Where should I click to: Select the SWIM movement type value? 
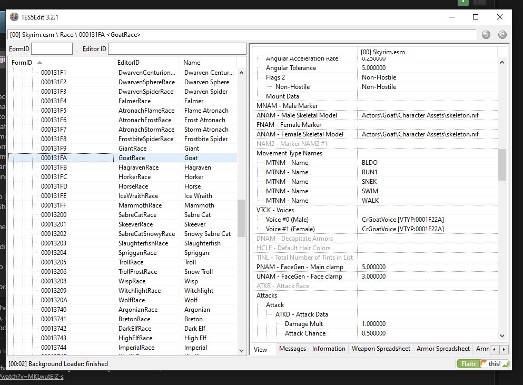tap(370, 191)
